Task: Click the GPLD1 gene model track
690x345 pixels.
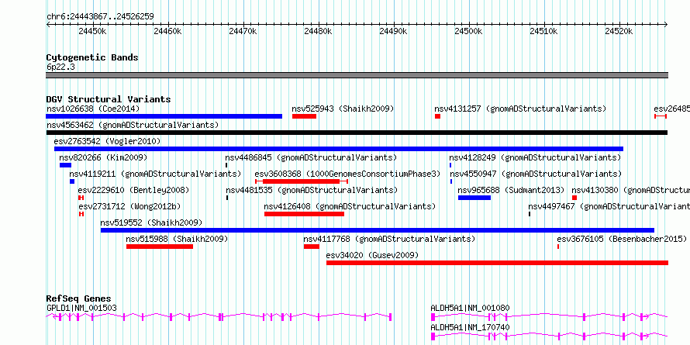Action: click(x=219, y=316)
